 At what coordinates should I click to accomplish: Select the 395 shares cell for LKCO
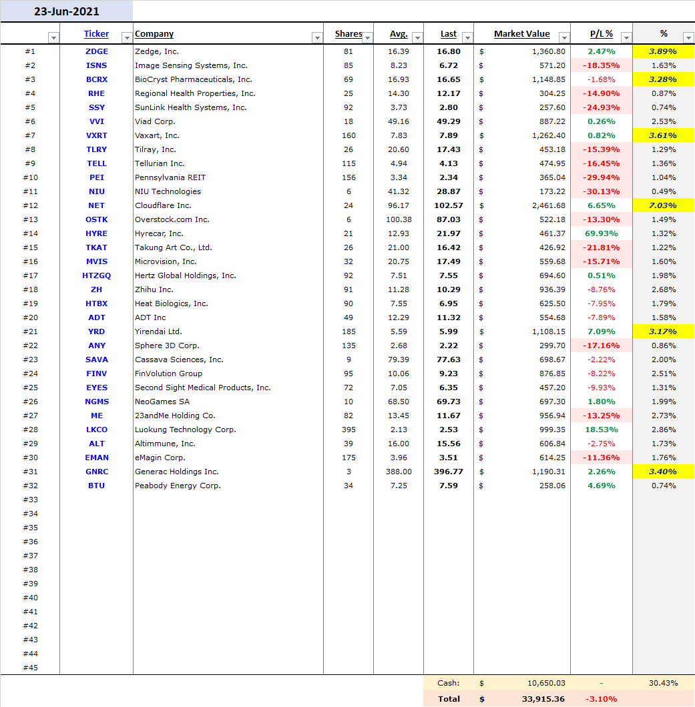pyautogui.click(x=349, y=430)
